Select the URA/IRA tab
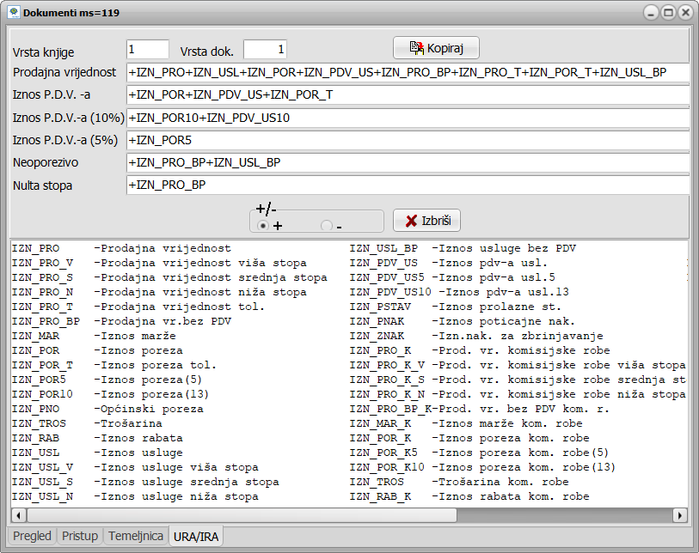This screenshot has height=553, width=699. click(196, 536)
